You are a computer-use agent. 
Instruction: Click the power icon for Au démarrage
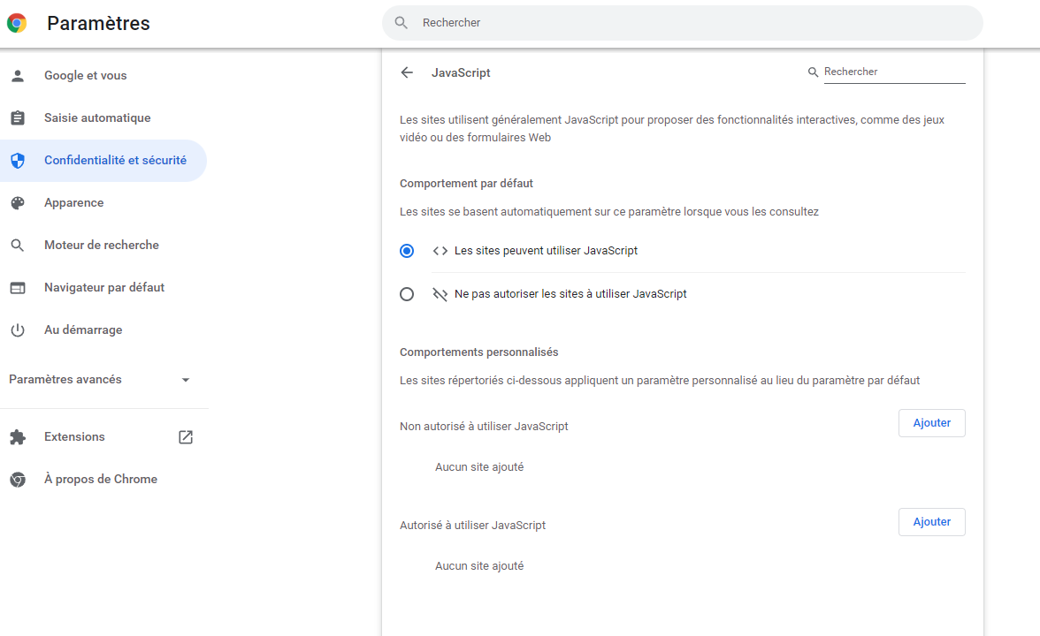(x=18, y=330)
